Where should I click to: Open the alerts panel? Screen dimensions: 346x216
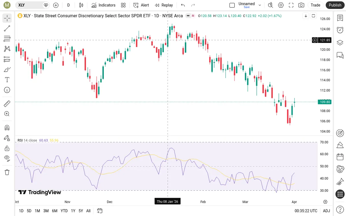pos(340,30)
